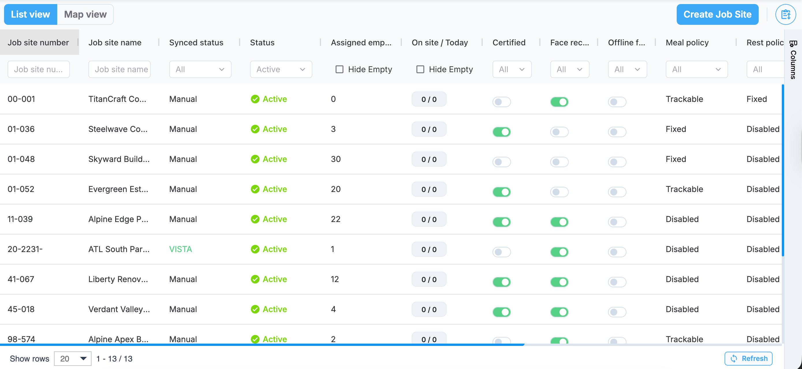Viewport: 802px width, 369px height.
Task: Click Active check icon for ATL South row
Action: click(x=255, y=249)
